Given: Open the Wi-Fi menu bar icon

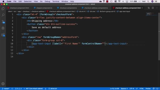Looking at the screenshot, I should 119,1.
